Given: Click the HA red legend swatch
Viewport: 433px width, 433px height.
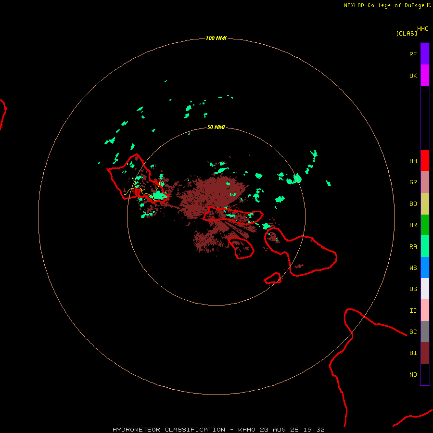Looking at the screenshot, I should (425, 161).
